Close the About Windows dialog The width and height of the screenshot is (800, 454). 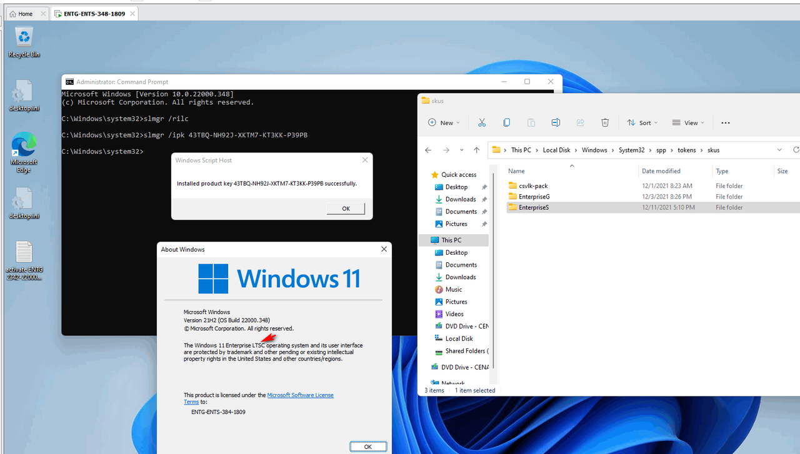tap(384, 249)
